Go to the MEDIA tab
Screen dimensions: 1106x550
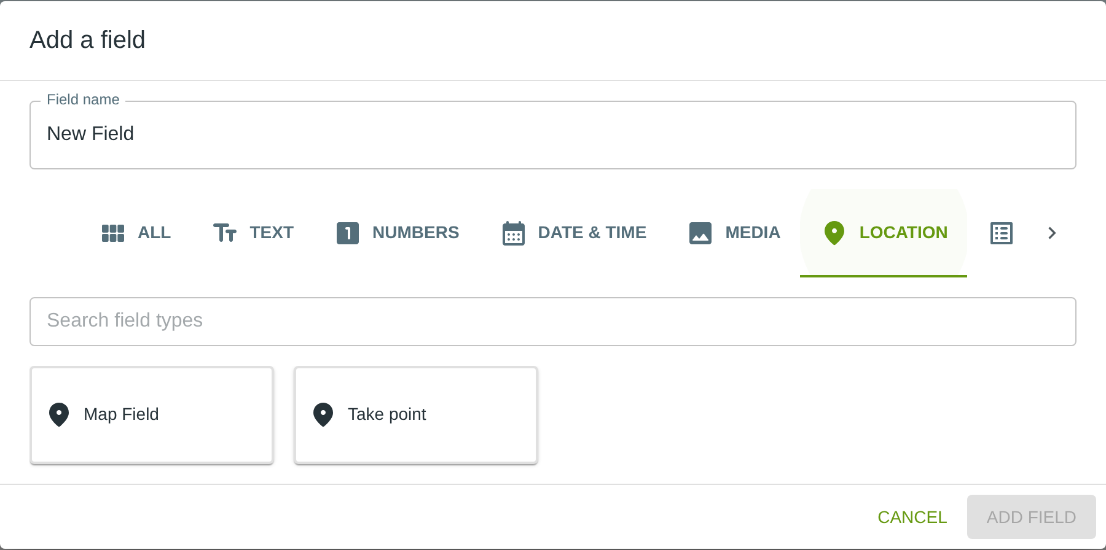click(752, 233)
